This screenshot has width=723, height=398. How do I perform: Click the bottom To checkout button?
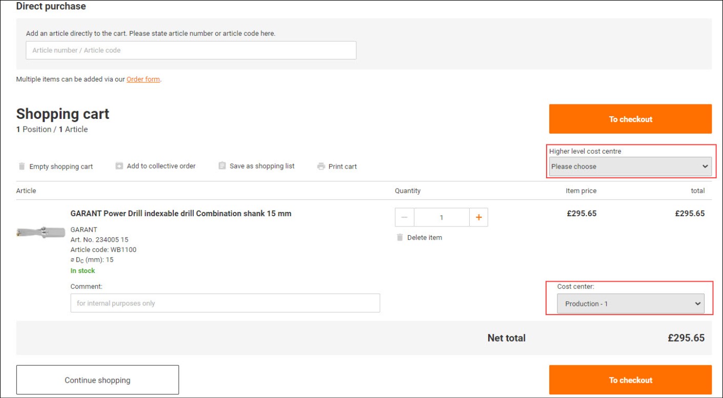tap(630, 380)
